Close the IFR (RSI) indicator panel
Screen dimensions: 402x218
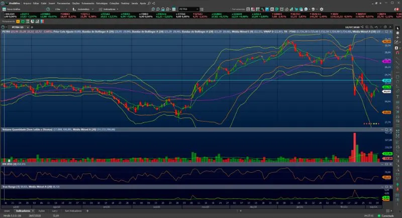tap(390, 164)
